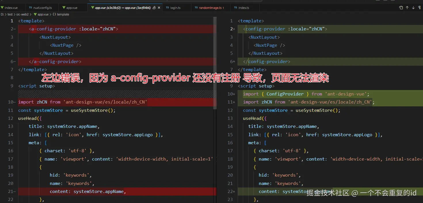The image size is (423, 203).
Task: Click the original pane overview scrollbar
Action: [x=215, y=63]
